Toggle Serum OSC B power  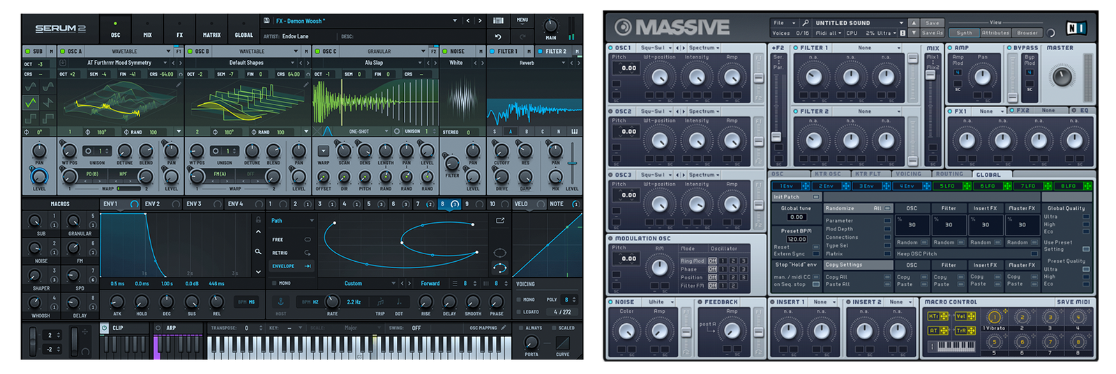click(x=190, y=51)
